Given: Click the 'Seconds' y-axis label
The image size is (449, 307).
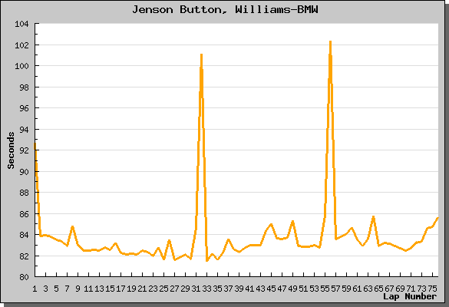Looking at the screenshot, I should [11, 150].
